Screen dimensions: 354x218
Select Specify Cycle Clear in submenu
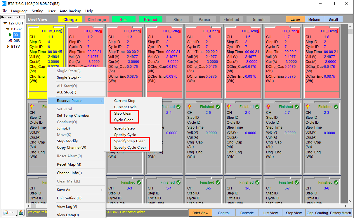(130, 148)
